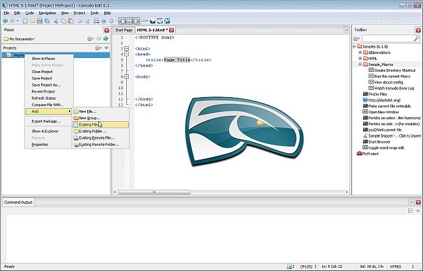Click the Command Output tab
This screenshot has width=423, height=271.
18,202
